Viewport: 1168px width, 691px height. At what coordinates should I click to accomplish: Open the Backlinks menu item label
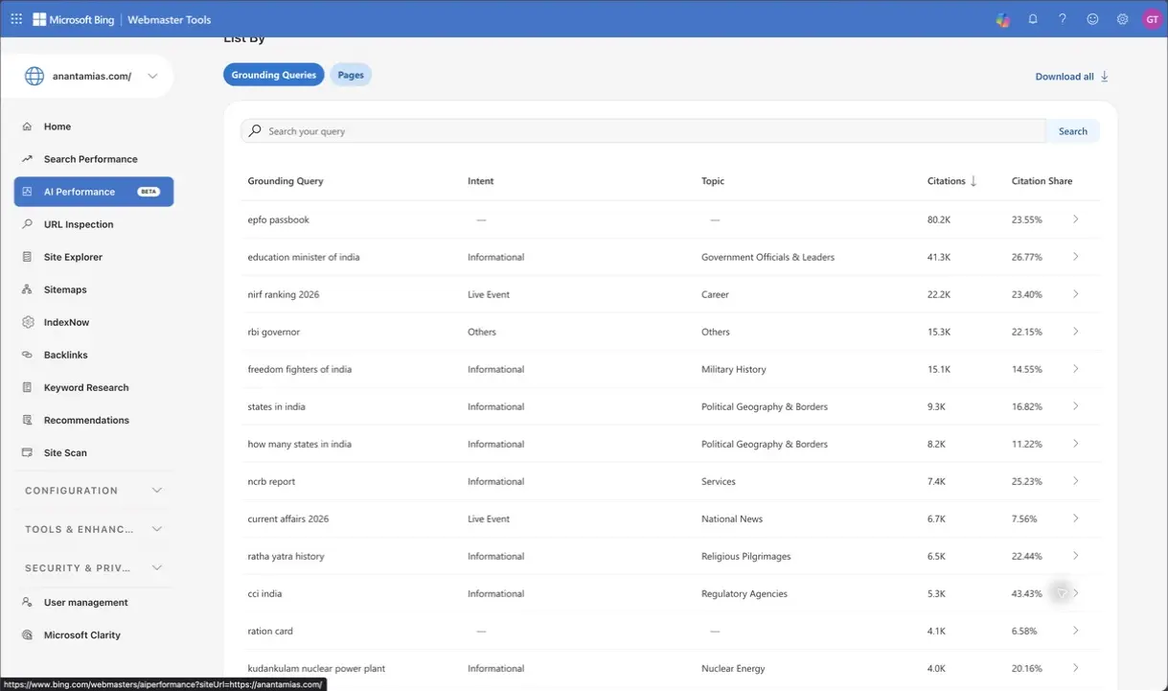click(66, 355)
